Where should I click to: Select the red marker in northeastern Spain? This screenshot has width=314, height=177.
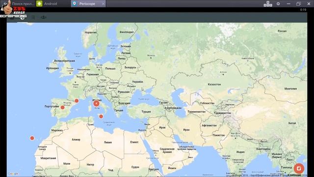[x=77, y=101]
